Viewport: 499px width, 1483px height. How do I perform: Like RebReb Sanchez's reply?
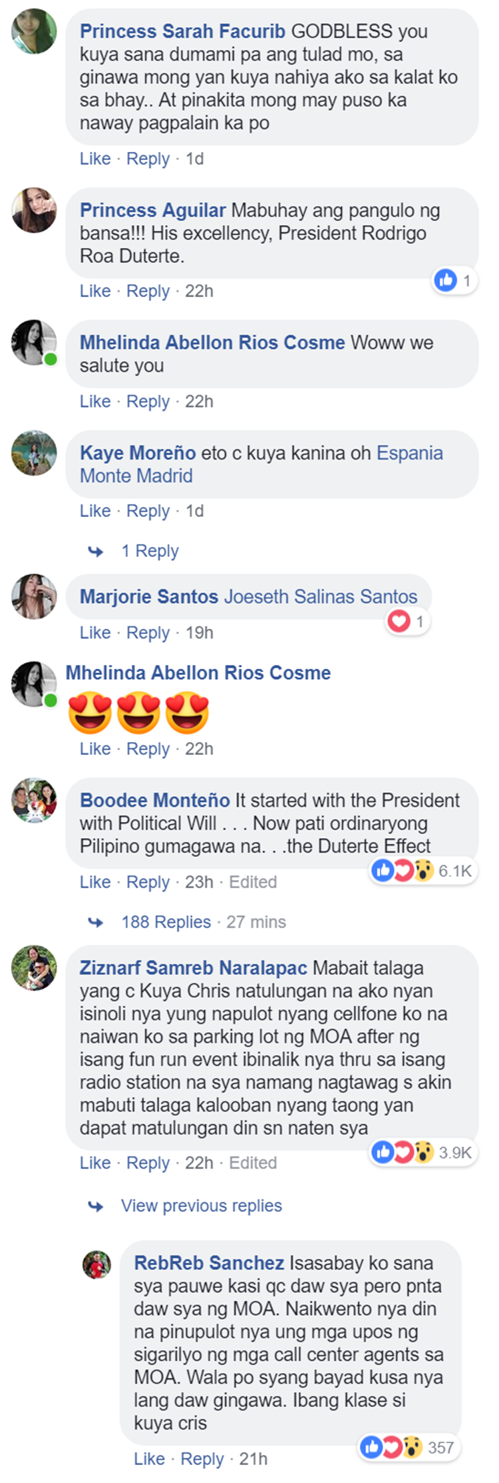pos(149,1459)
